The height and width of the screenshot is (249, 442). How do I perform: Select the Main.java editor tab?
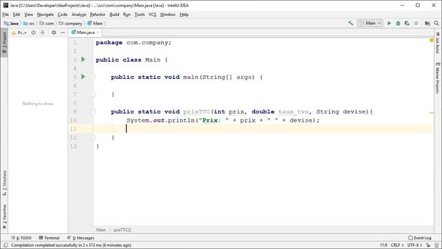coord(84,33)
